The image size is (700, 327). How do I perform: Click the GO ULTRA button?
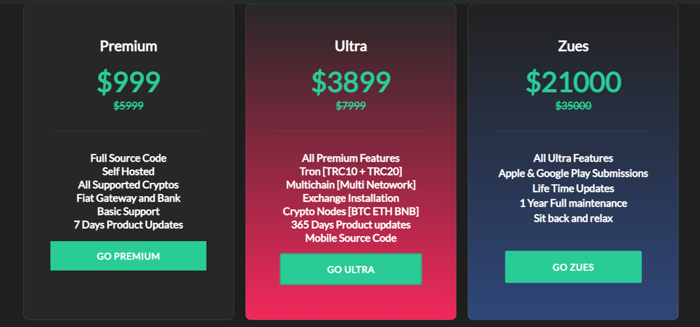point(351,269)
